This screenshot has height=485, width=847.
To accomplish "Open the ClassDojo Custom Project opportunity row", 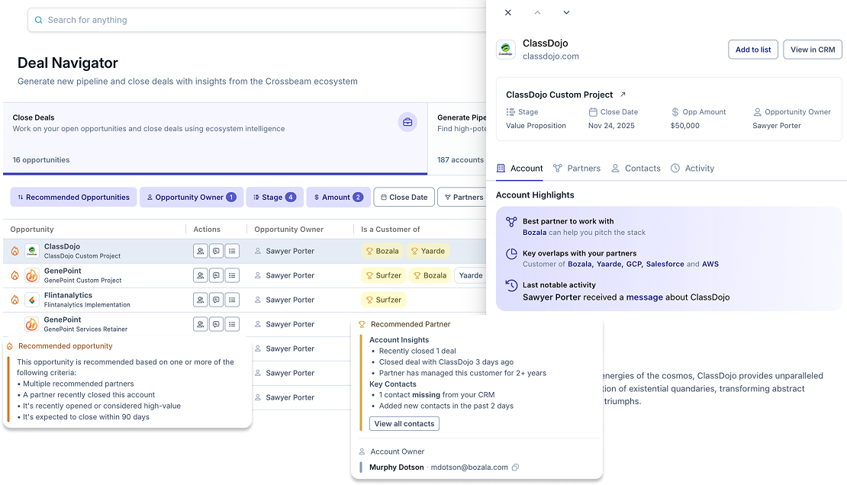I will pos(245,251).
